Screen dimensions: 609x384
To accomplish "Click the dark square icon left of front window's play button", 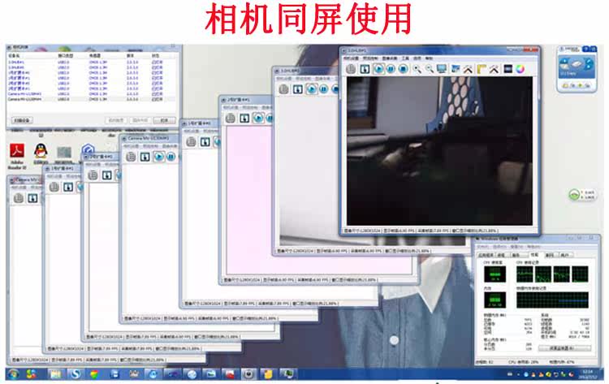I will pyautogui.click(x=365, y=69).
